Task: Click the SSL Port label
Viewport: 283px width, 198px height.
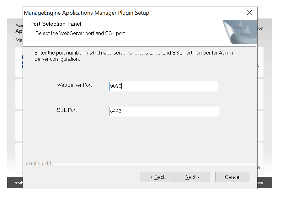Action: (x=67, y=110)
